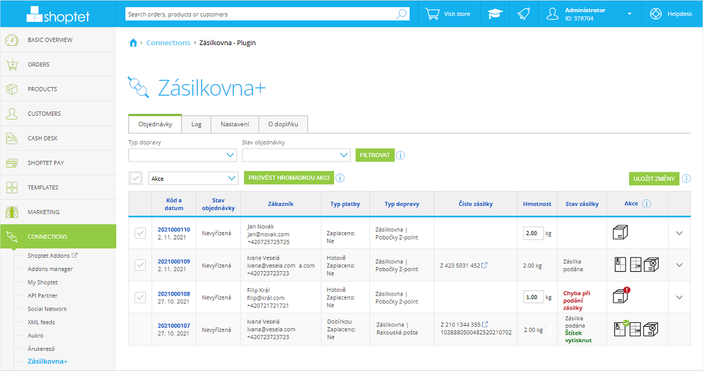Screen dimensions: 703x371
Task: Open tracking link icon for Z 210 1344 355
Action: coord(484,324)
